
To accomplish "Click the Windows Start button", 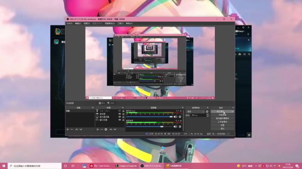I will coord(4,166).
